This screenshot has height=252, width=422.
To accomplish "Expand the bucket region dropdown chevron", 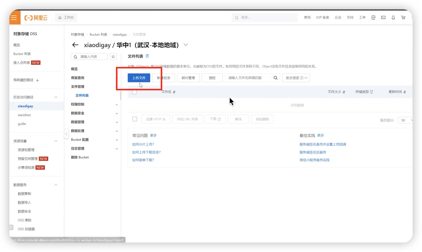I will coord(186,45).
